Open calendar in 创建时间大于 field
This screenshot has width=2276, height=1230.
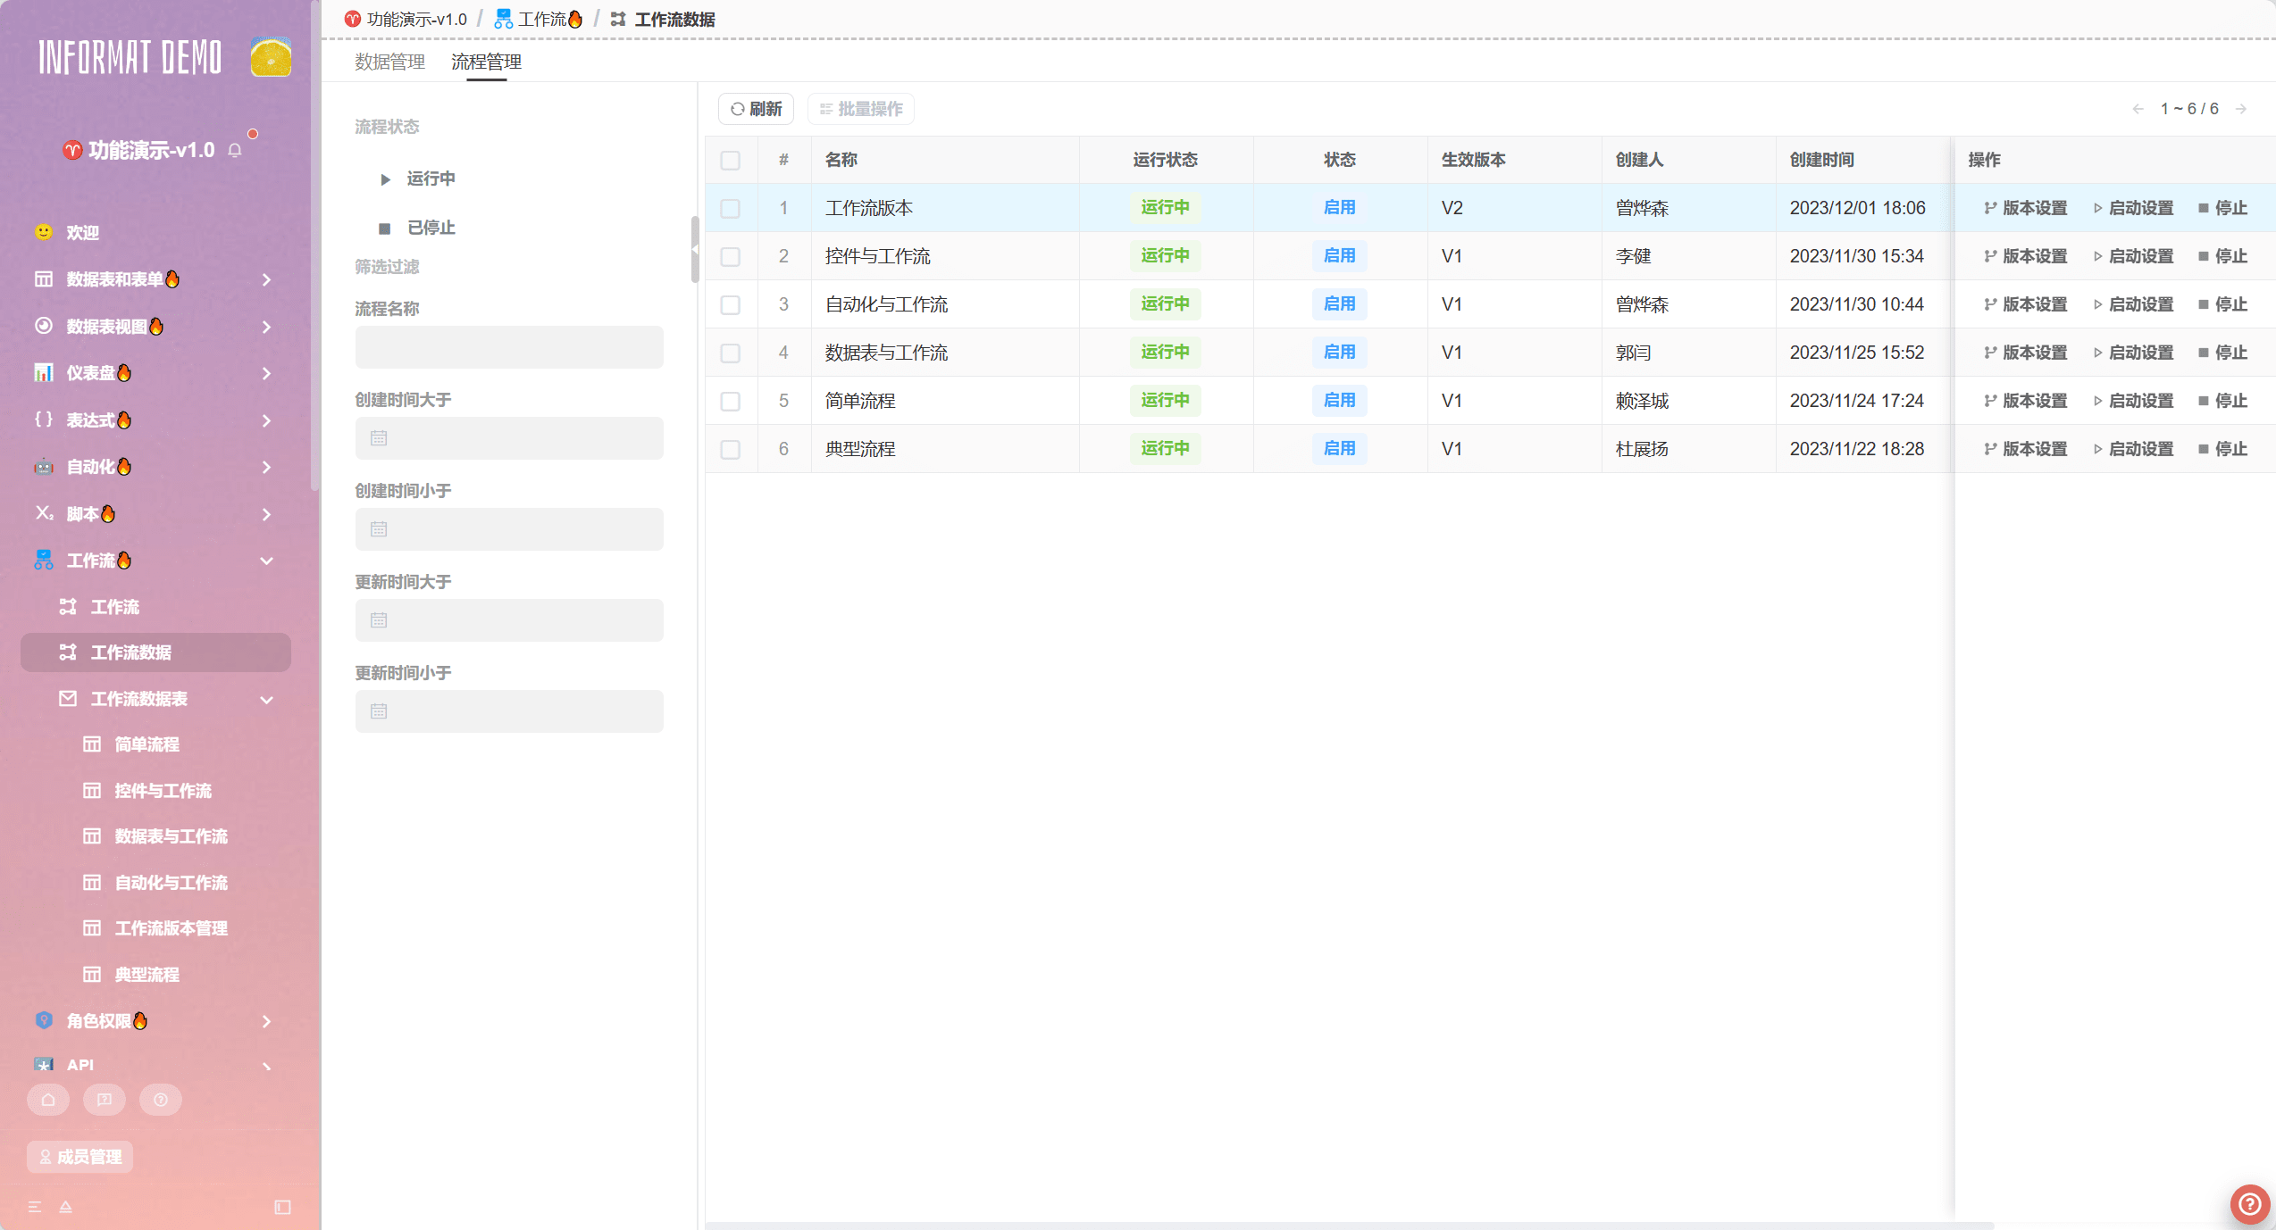[379, 438]
